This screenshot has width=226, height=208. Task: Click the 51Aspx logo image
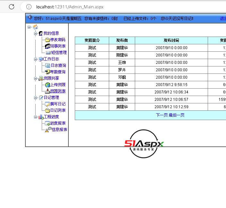tap(144, 144)
